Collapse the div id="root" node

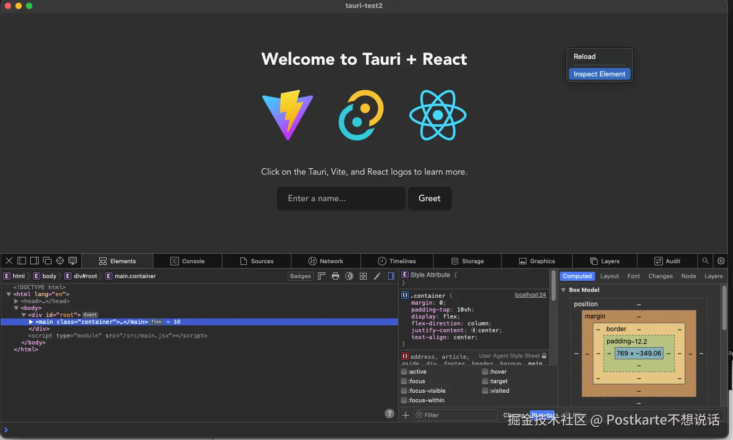click(24, 315)
